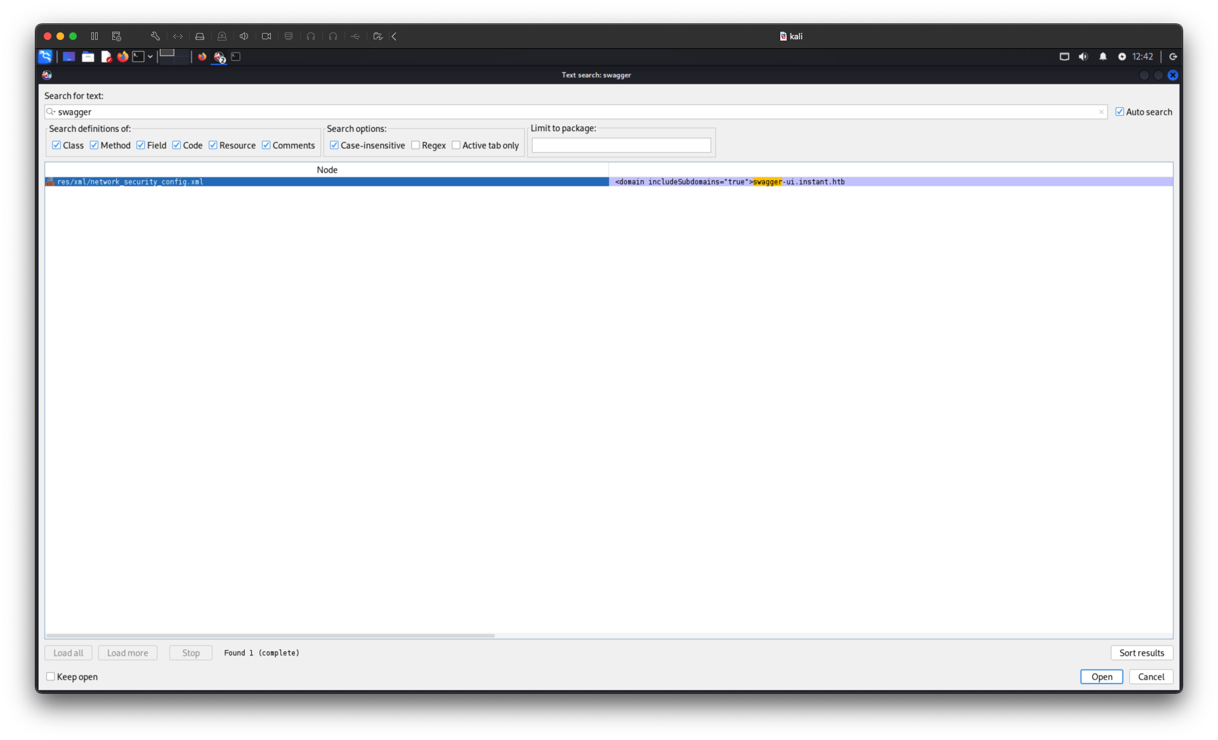
Task: Select the wrench tools icon in VM toolbar
Action: (x=155, y=36)
